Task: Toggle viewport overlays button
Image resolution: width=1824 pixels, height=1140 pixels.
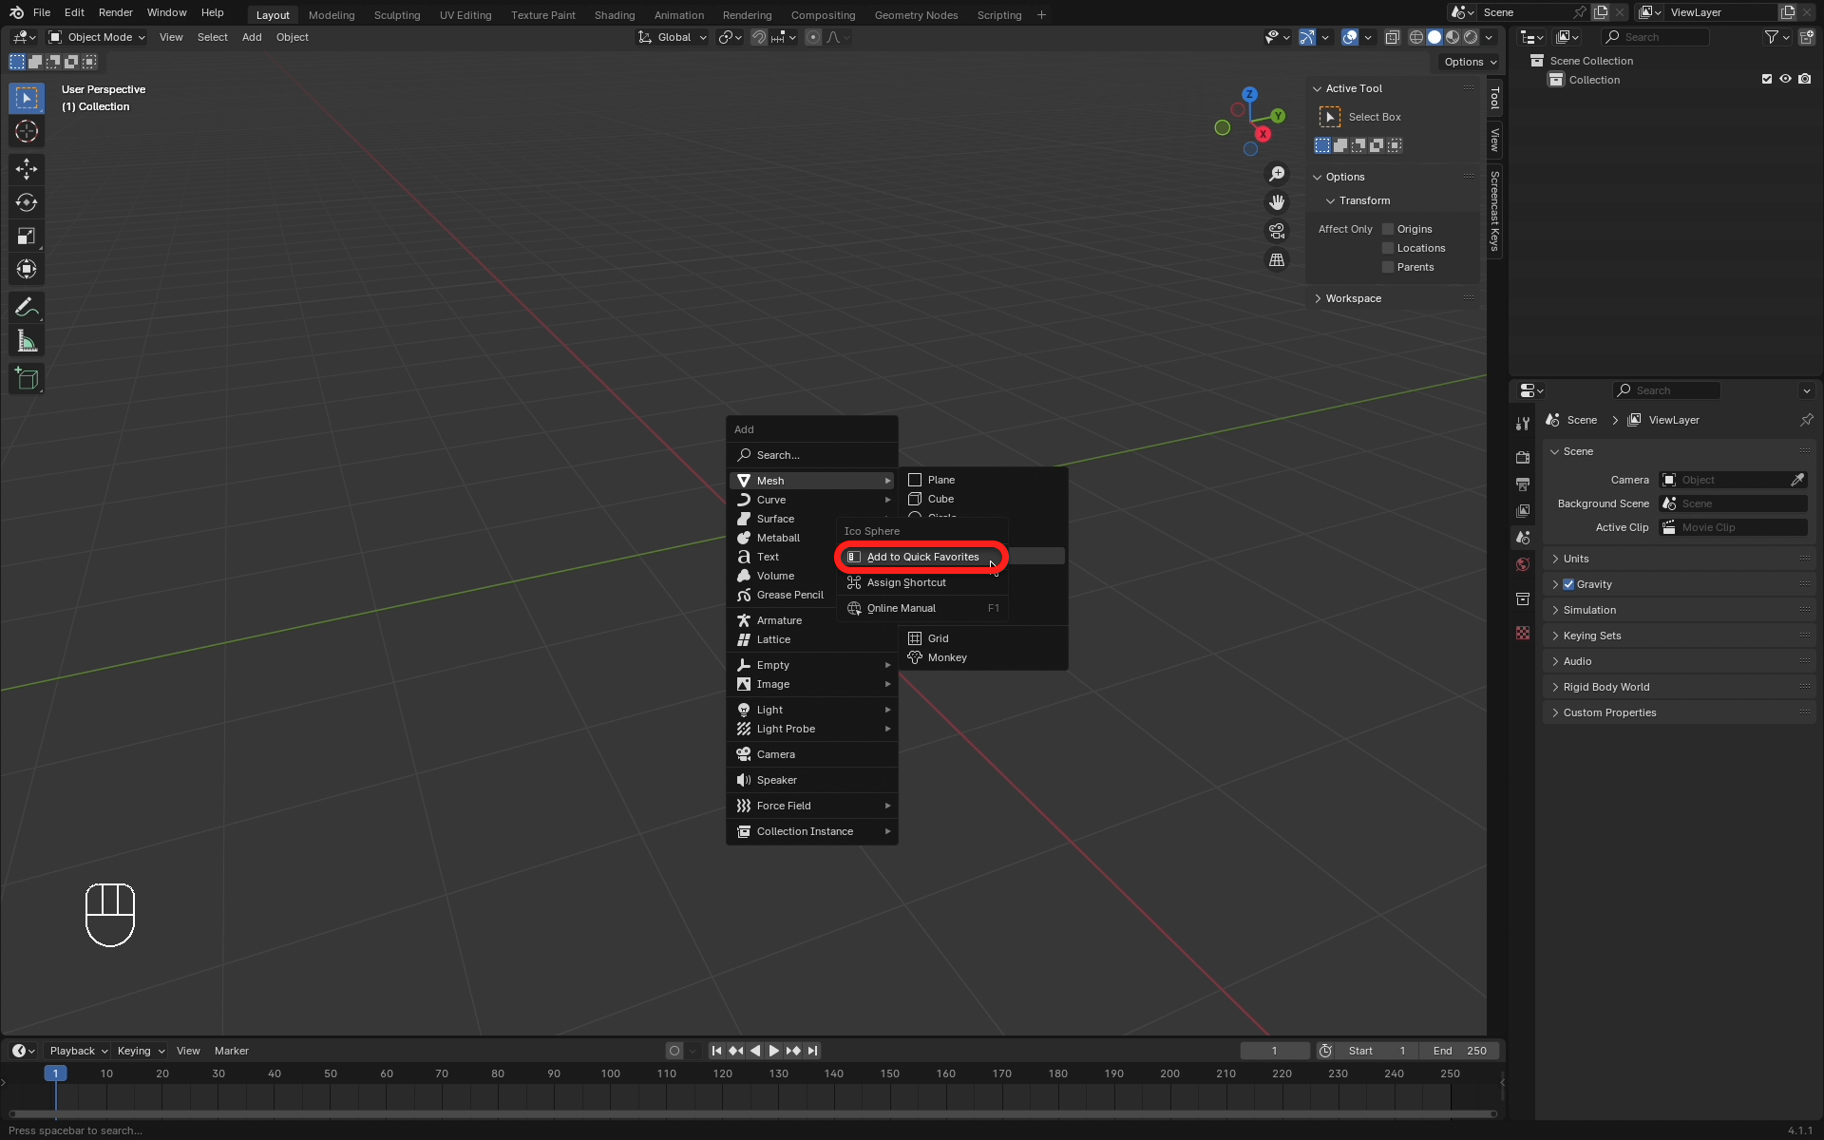Action: (1350, 37)
